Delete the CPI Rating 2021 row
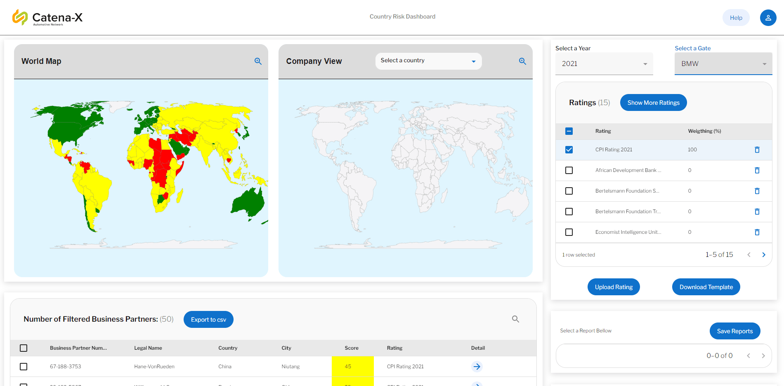Image resolution: width=784 pixels, height=386 pixels. pos(757,150)
